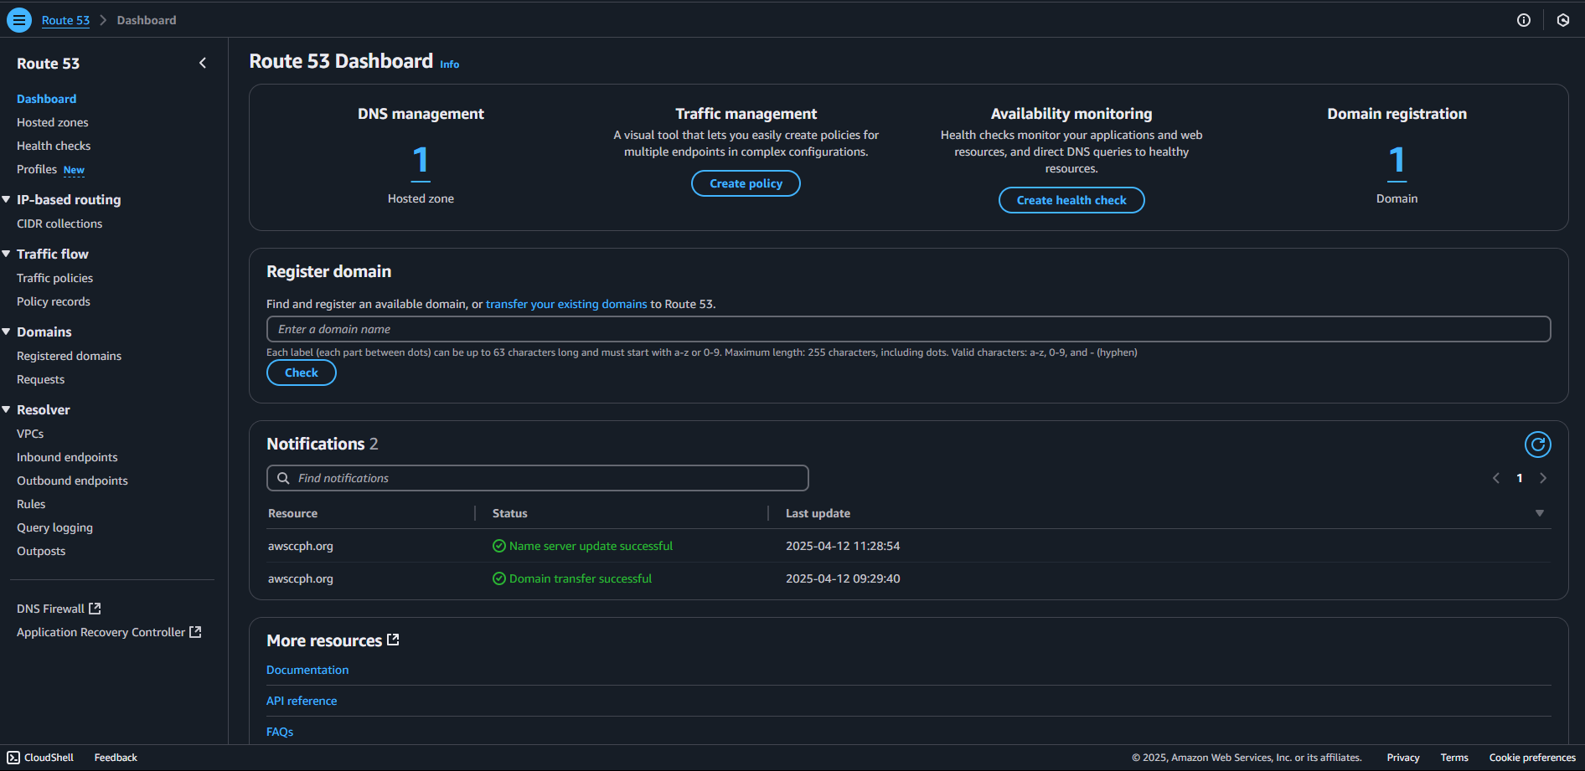This screenshot has height=771, width=1585.
Task: Click the Resource column header
Action: coord(292,513)
